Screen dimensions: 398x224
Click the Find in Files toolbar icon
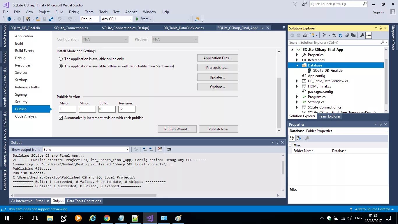click(197, 19)
